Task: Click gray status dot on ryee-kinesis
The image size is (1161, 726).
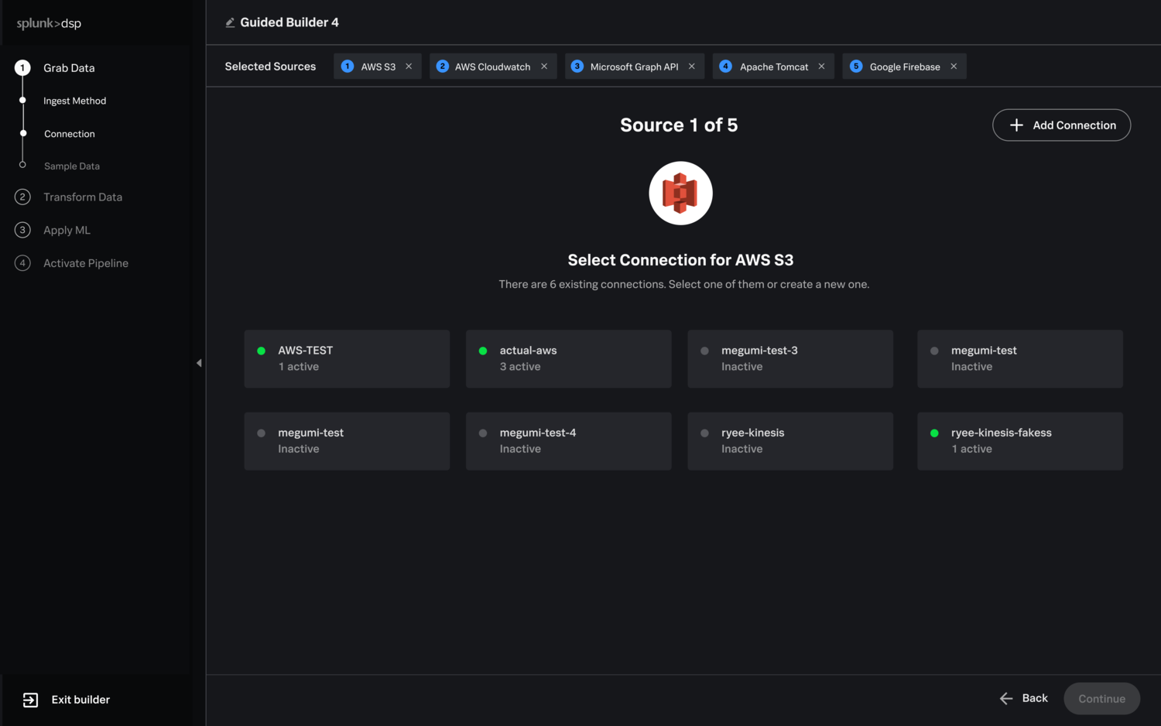Action: tap(704, 433)
